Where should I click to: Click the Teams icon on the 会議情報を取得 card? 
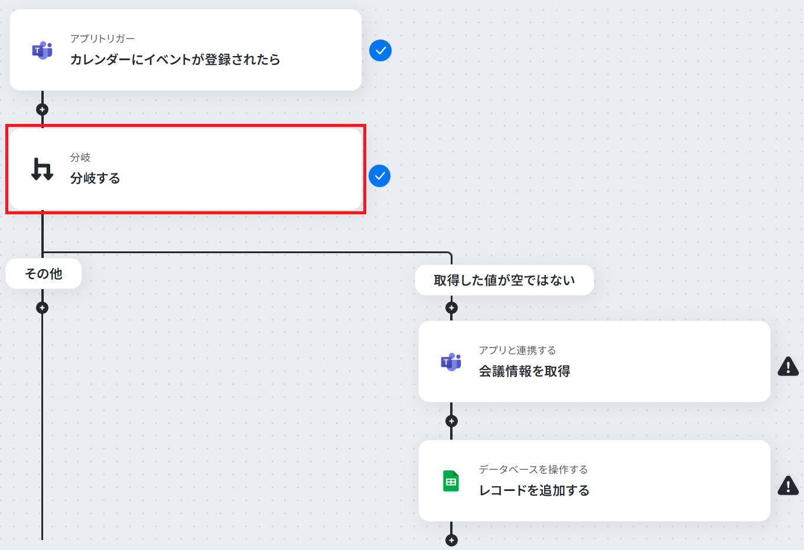coord(451,362)
